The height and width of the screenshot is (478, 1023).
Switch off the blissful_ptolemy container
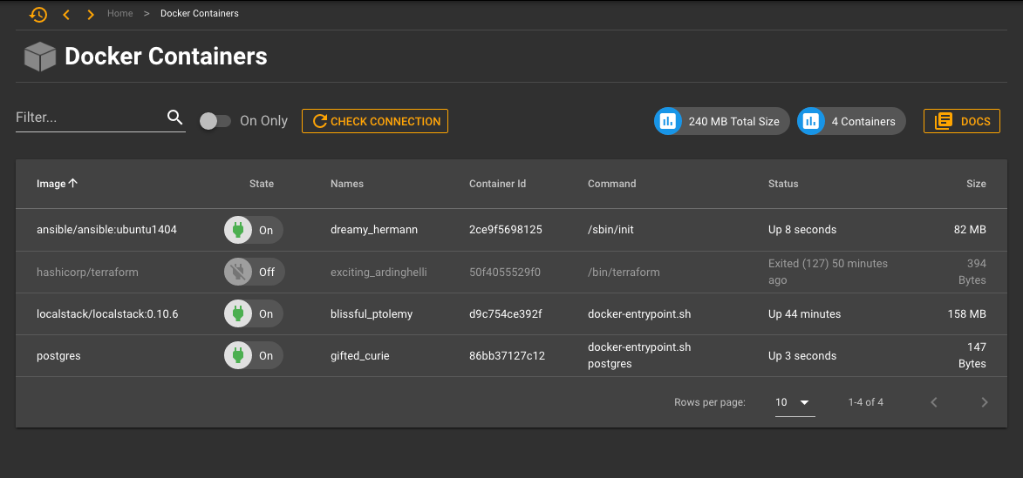[x=254, y=314]
